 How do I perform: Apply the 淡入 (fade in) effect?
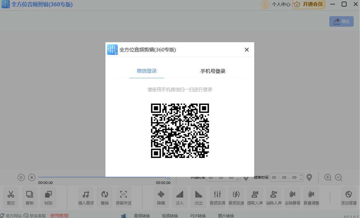point(180,197)
